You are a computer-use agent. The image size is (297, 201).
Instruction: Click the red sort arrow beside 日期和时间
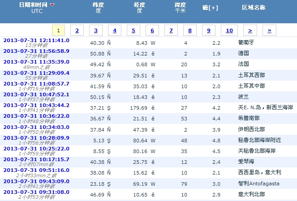tap(52, 5)
